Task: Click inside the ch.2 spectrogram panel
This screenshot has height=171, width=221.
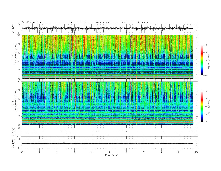Action: 107,103
